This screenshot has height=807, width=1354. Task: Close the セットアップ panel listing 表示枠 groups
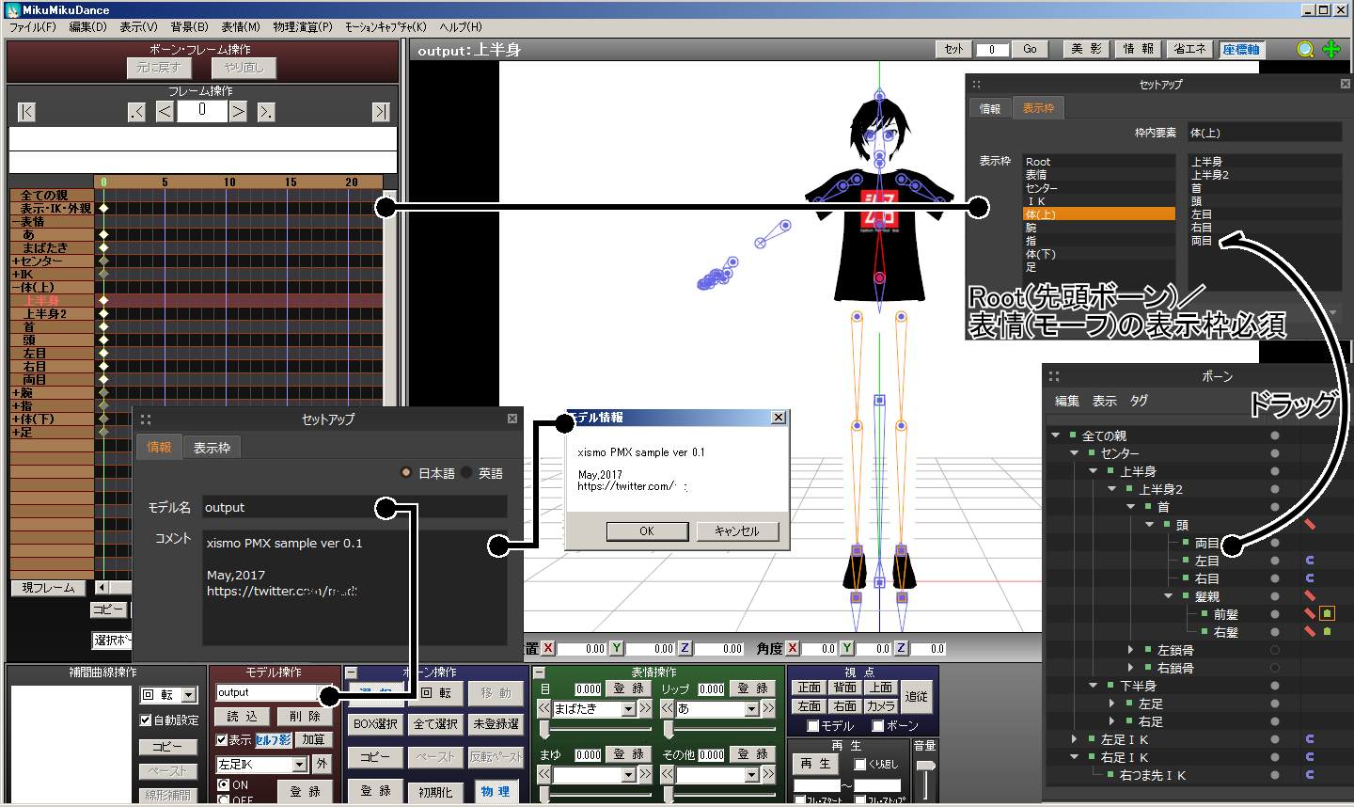click(1346, 84)
